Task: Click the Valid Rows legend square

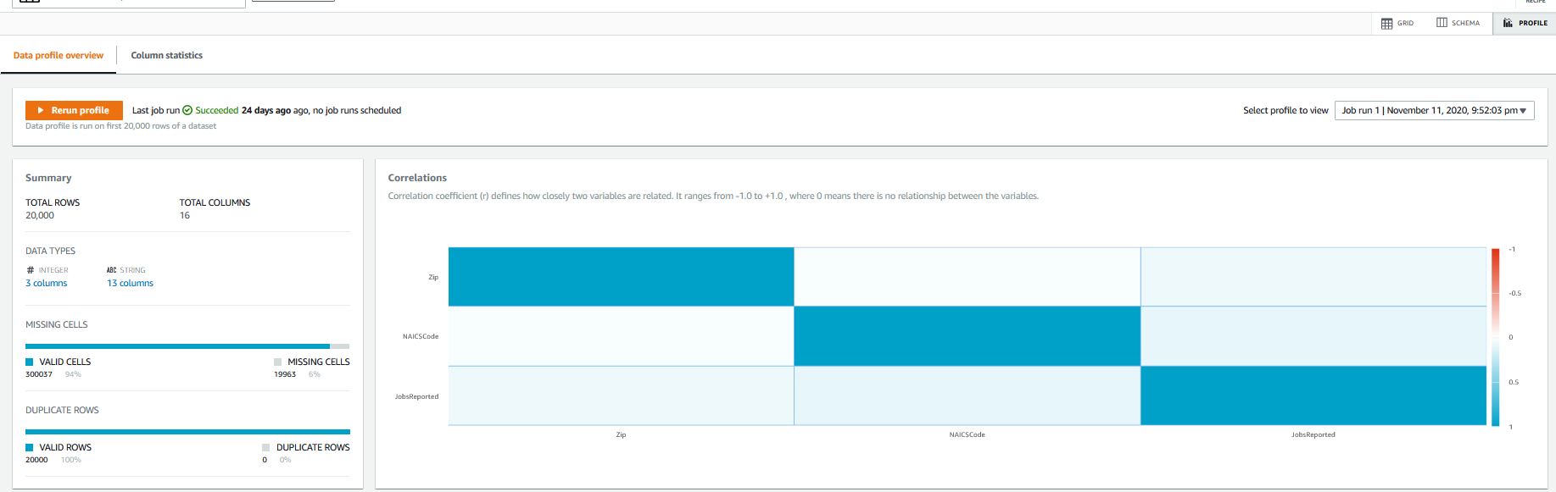Action: [30, 447]
